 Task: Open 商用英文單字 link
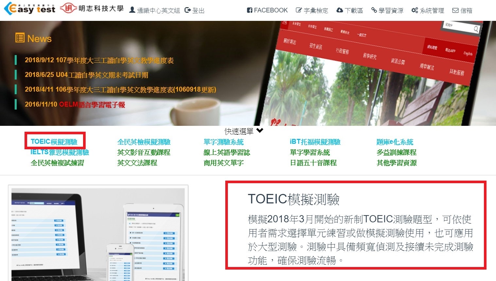point(224,163)
